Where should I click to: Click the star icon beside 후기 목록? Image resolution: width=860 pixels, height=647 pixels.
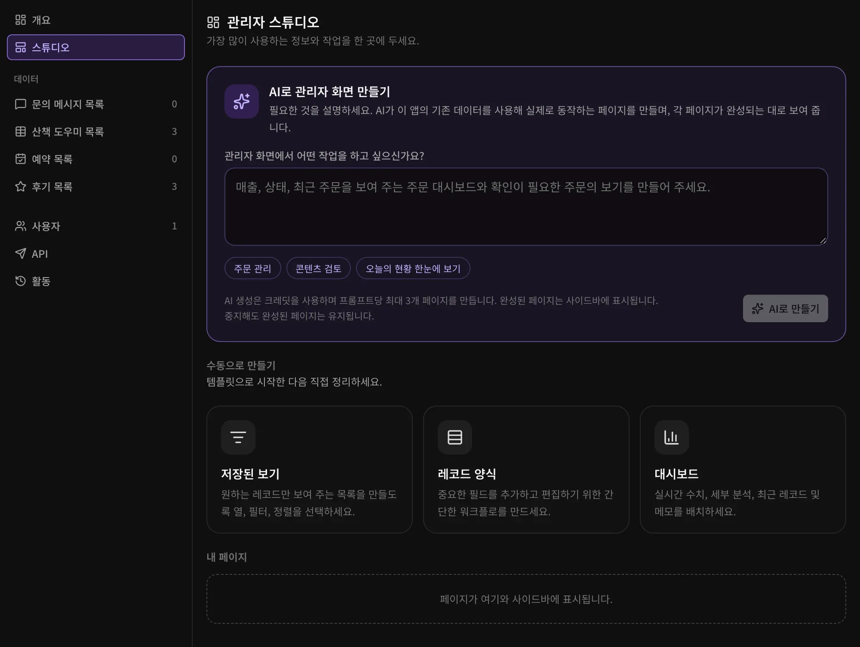[20, 186]
